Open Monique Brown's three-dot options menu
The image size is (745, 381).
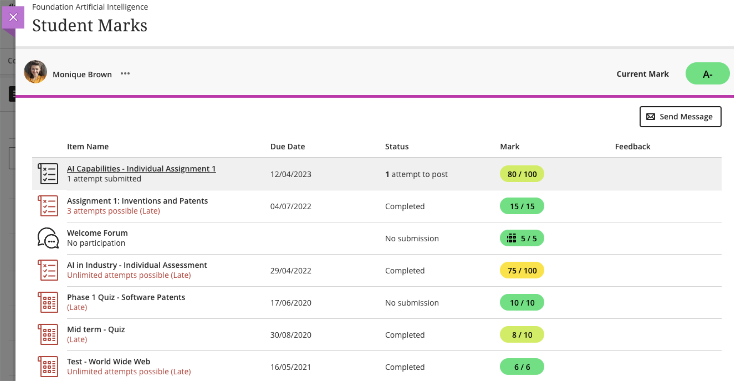(125, 74)
